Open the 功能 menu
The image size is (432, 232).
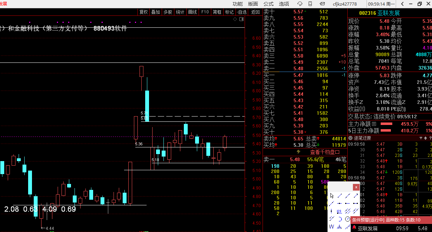point(238,4)
